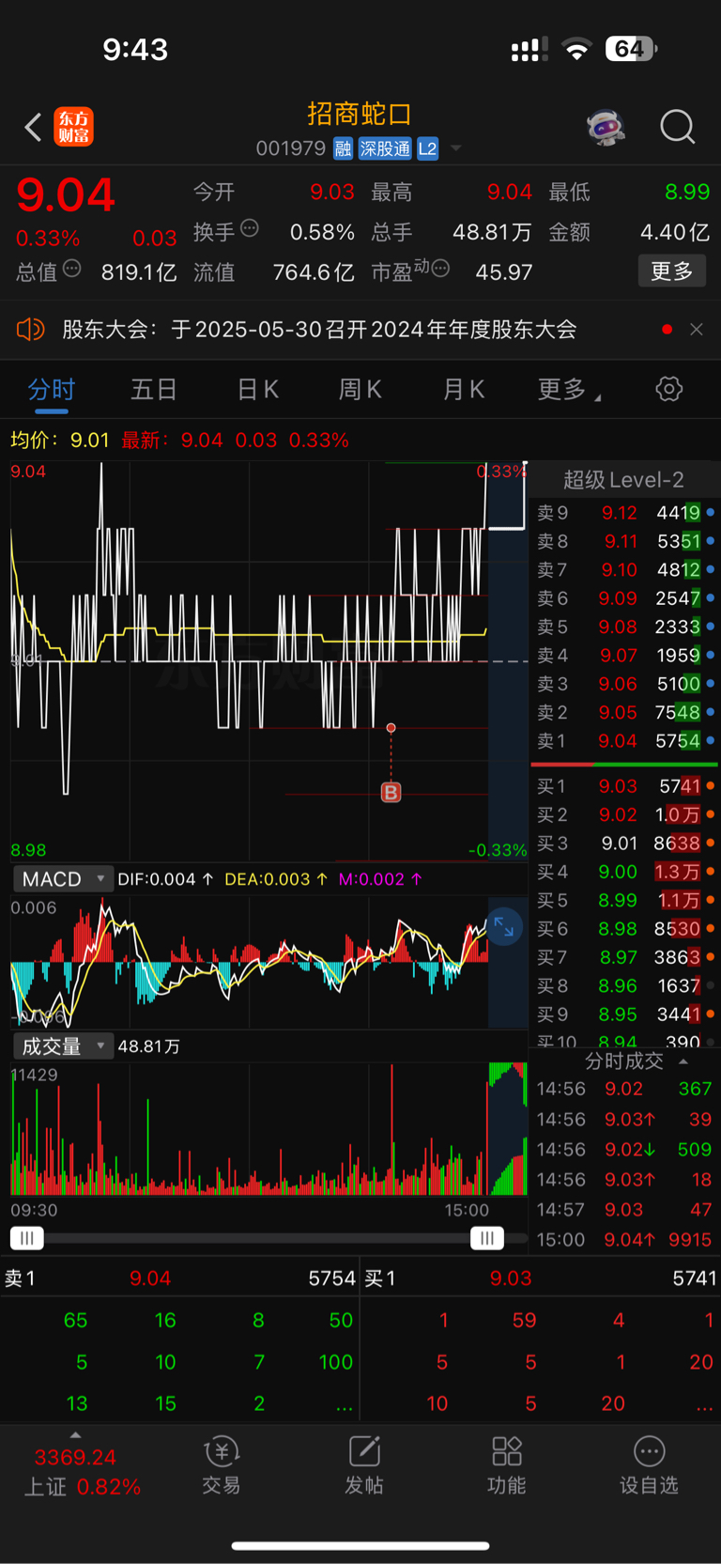Open the 交易 trade icon

coord(222,1465)
